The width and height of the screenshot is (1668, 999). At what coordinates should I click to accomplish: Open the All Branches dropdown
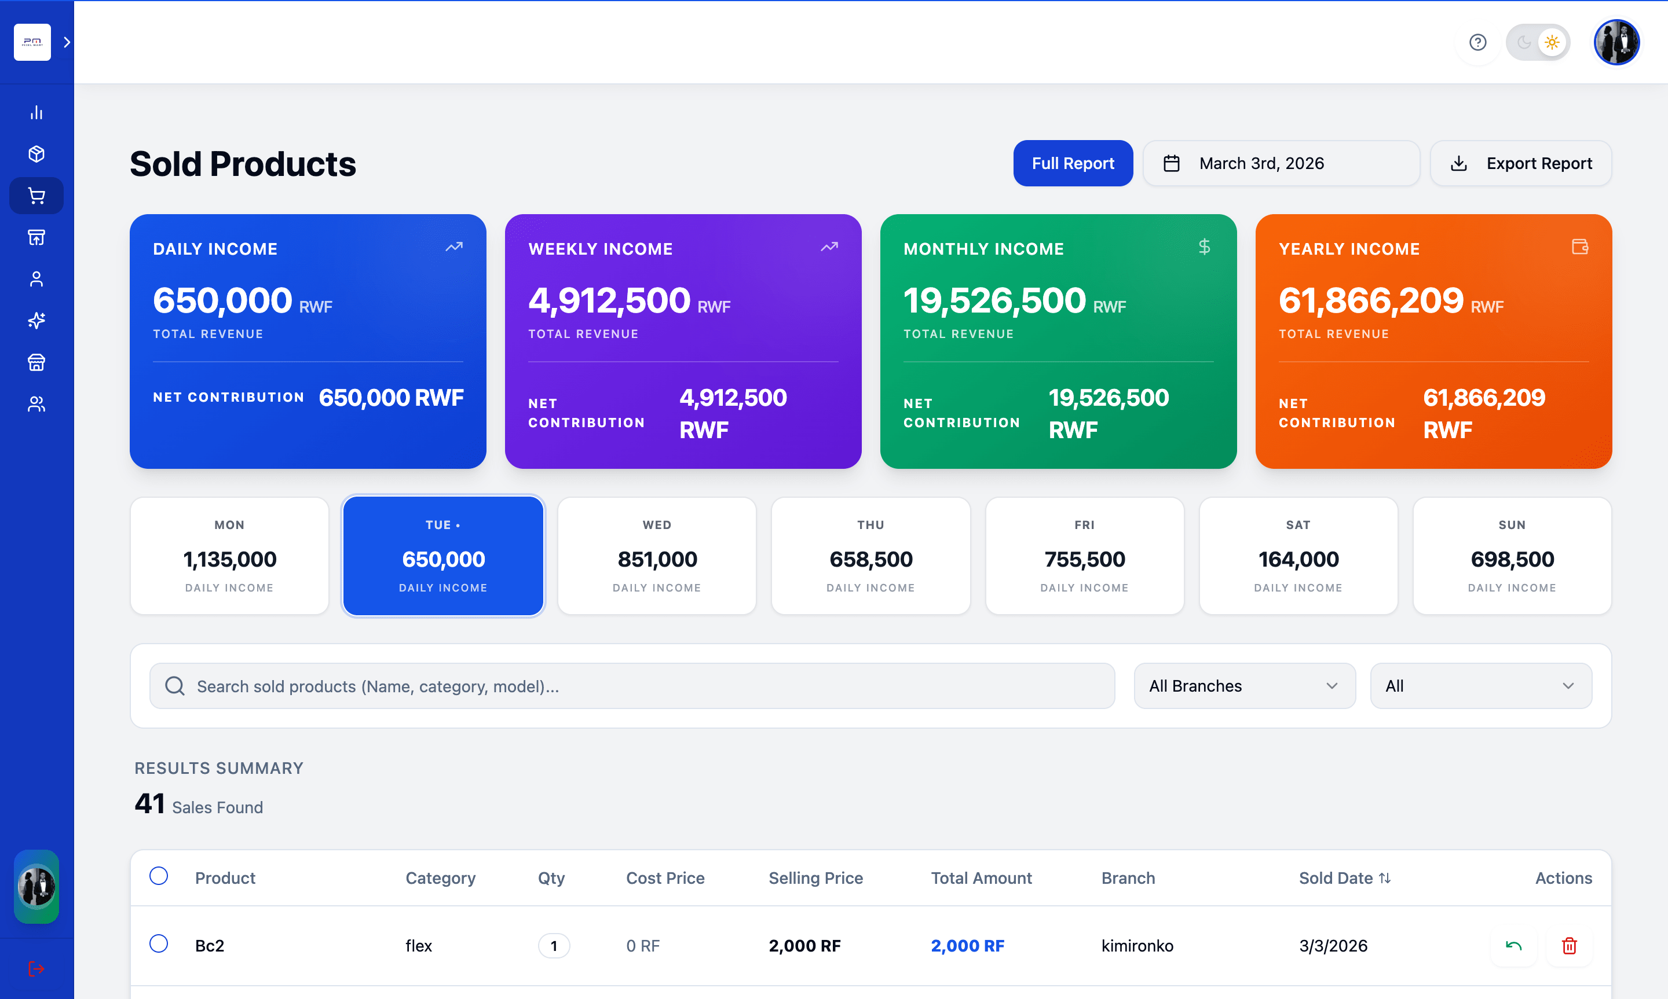click(1244, 685)
